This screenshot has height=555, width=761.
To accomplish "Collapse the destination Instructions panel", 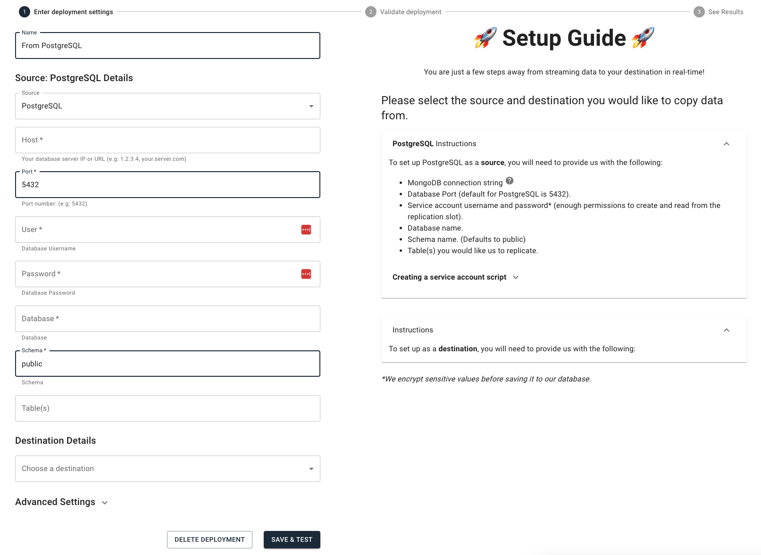I will (x=727, y=330).
